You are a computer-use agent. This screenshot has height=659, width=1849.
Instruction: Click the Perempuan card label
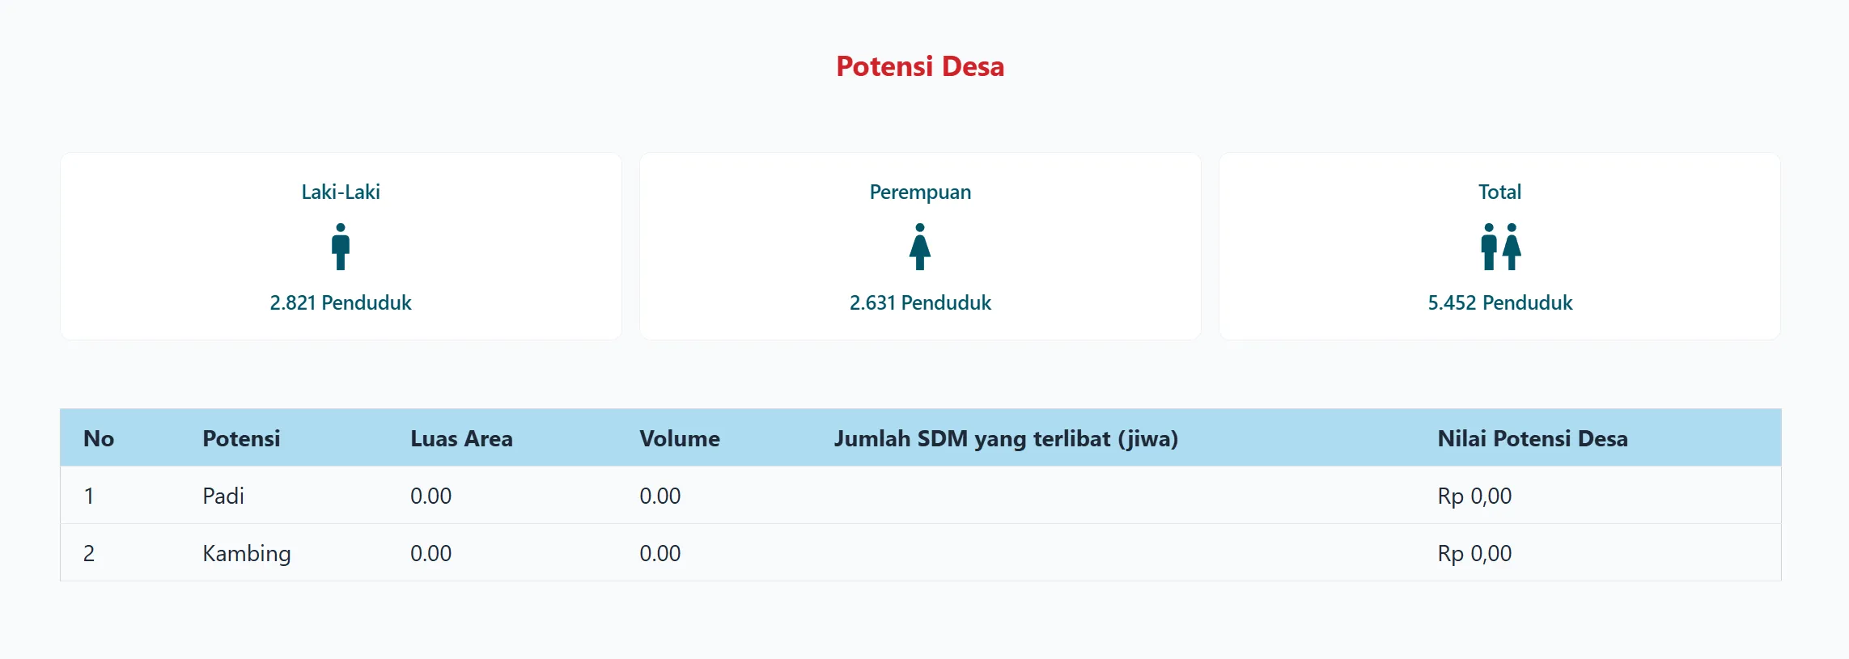(x=920, y=192)
